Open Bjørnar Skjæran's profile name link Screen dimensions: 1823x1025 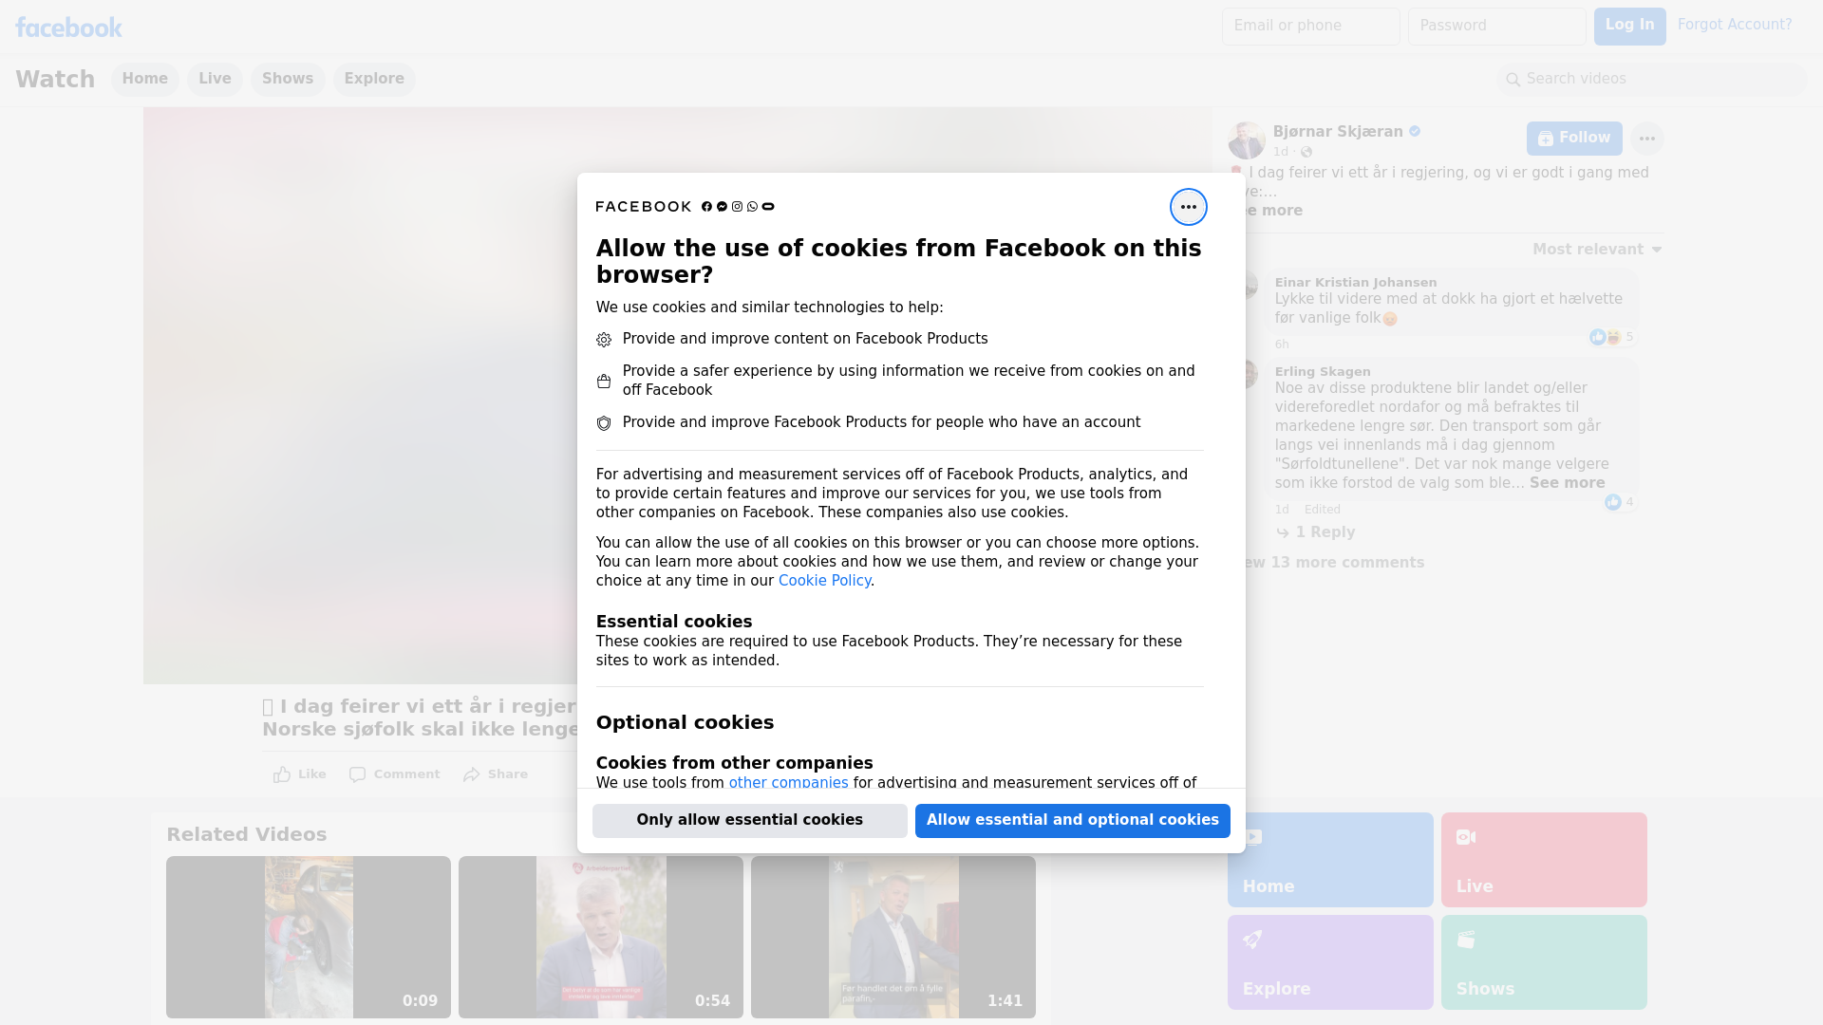pos(1338,132)
